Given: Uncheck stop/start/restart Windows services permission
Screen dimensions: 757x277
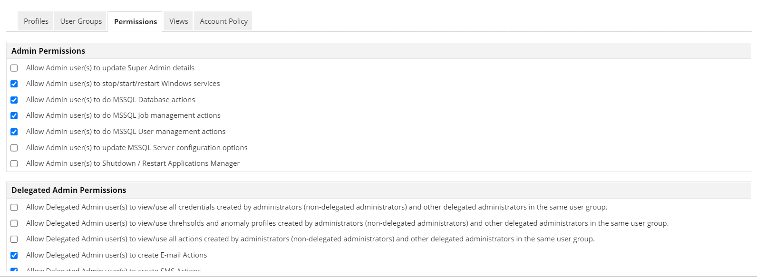Looking at the screenshot, I should (x=14, y=84).
